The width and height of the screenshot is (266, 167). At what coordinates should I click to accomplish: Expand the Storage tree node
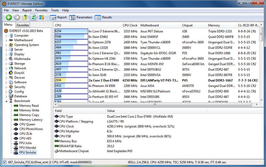point(6,64)
